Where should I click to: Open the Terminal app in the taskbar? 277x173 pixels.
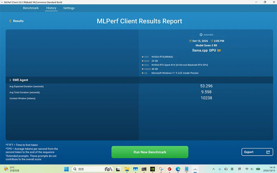point(144,169)
